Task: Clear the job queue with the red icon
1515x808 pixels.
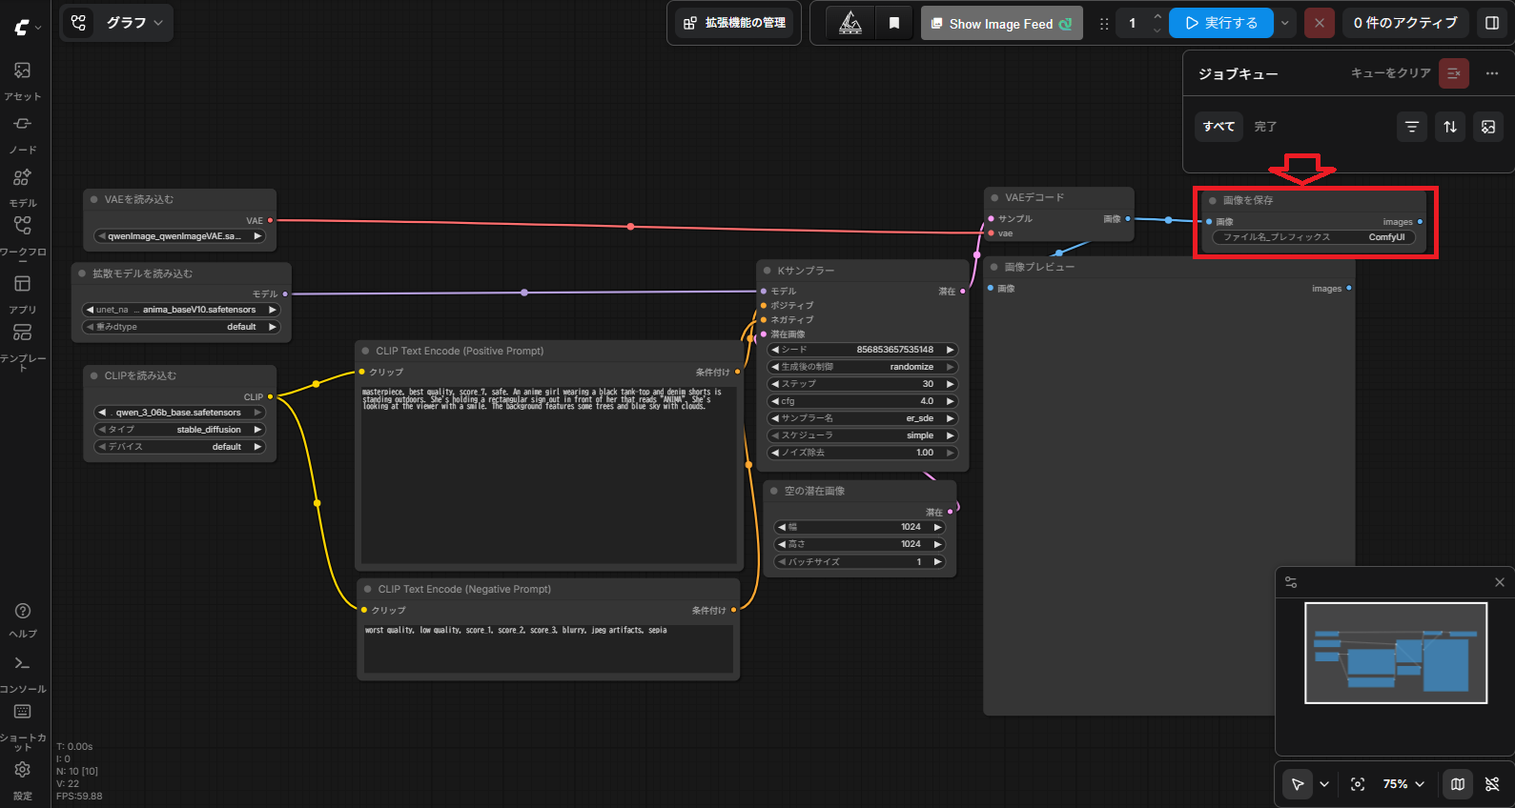Action: click(x=1454, y=73)
